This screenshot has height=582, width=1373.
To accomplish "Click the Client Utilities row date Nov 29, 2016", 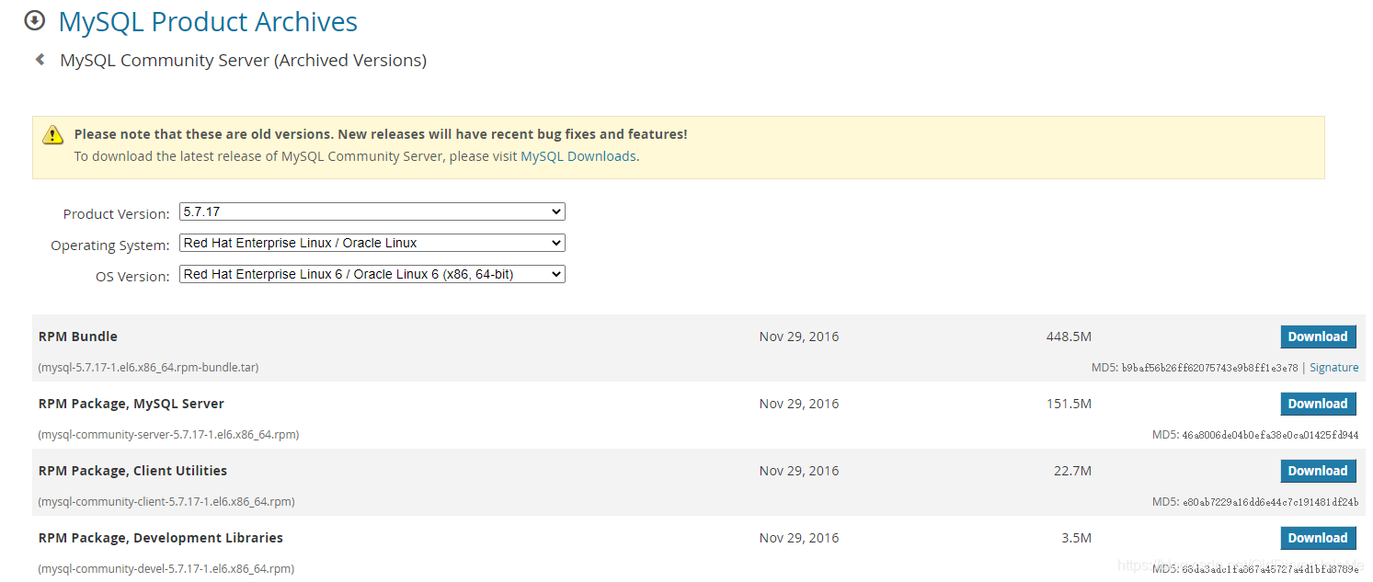I will point(799,471).
